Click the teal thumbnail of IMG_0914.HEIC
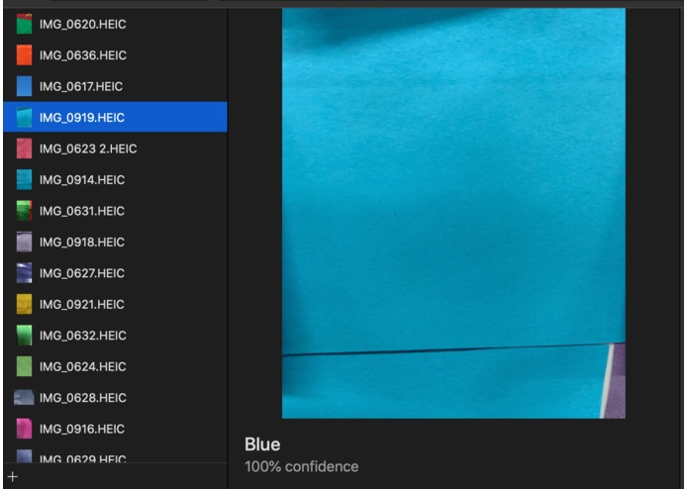The image size is (688, 489). (x=24, y=180)
